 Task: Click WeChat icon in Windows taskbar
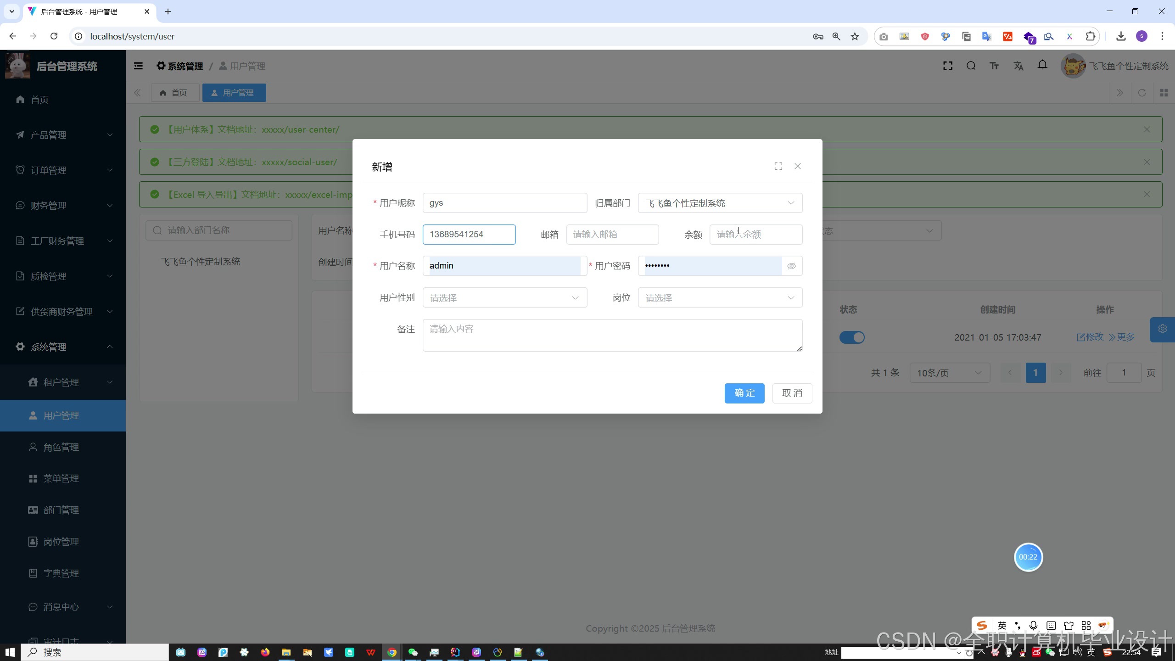[x=413, y=652]
